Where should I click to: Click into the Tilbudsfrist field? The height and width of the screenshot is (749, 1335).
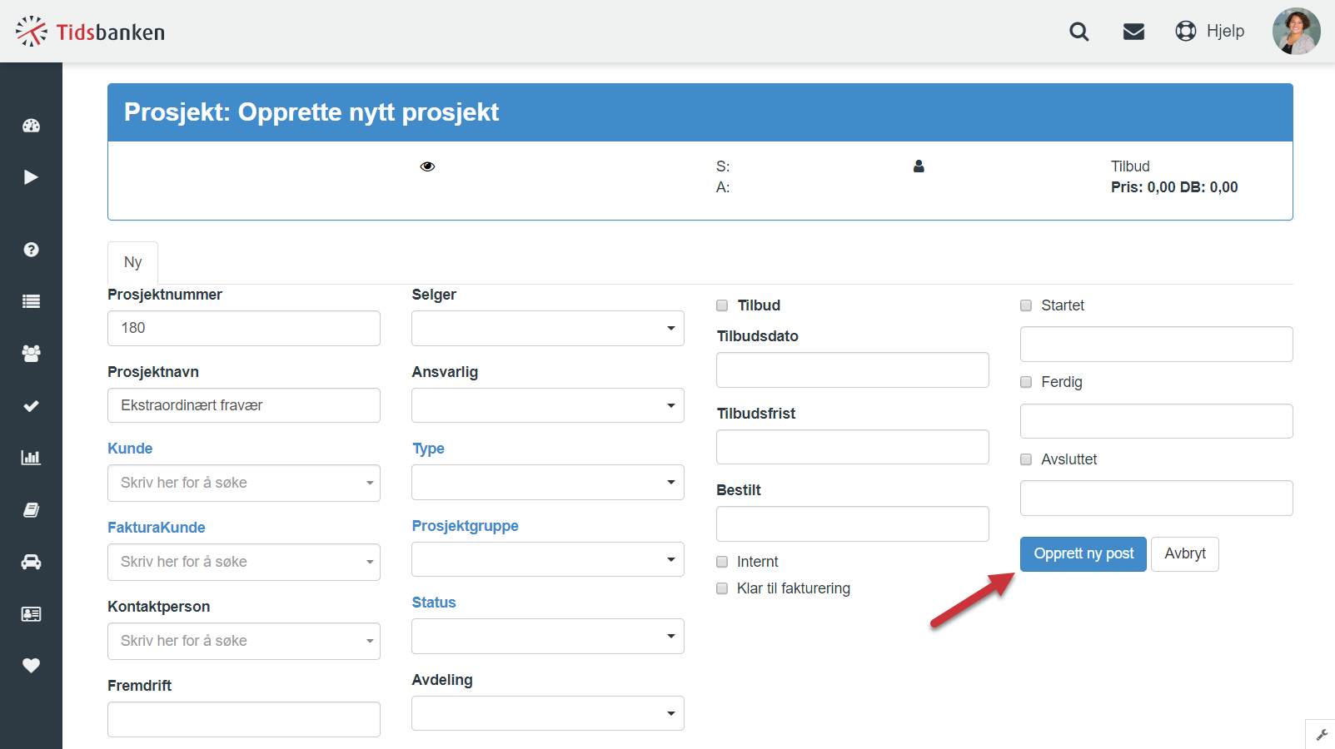coord(853,447)
